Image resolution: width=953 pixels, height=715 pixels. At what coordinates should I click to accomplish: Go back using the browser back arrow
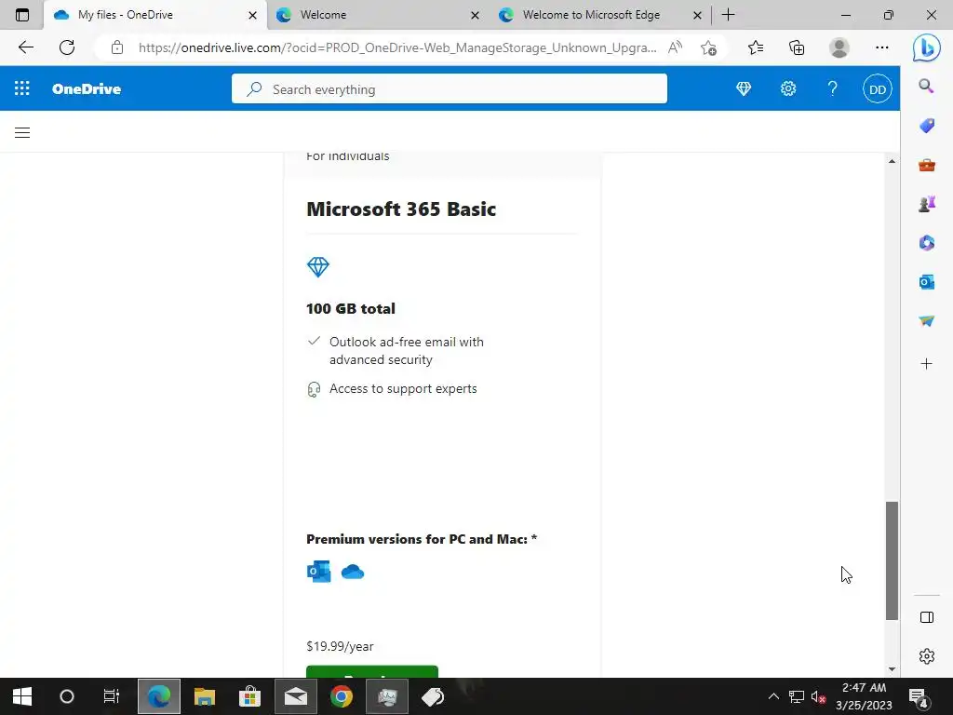pos(25,47)
